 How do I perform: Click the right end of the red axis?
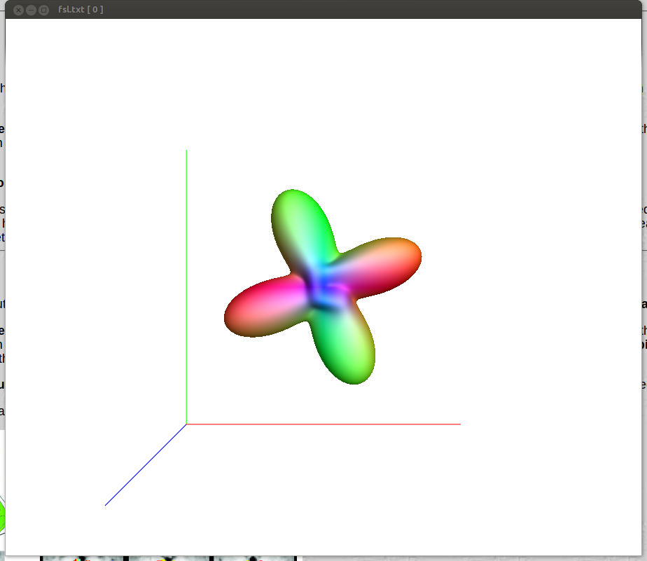[459, 424]
